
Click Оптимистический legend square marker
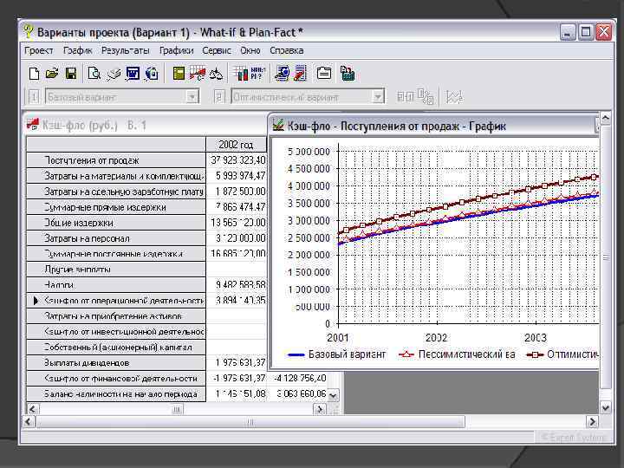click(535, 354)
